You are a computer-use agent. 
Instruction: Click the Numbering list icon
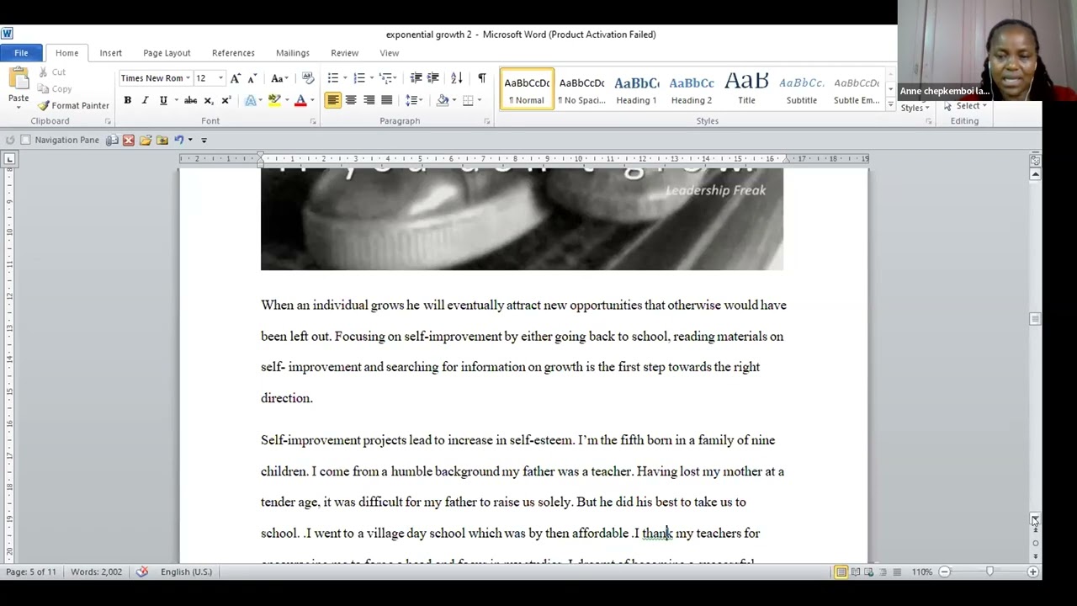point(359,78)
